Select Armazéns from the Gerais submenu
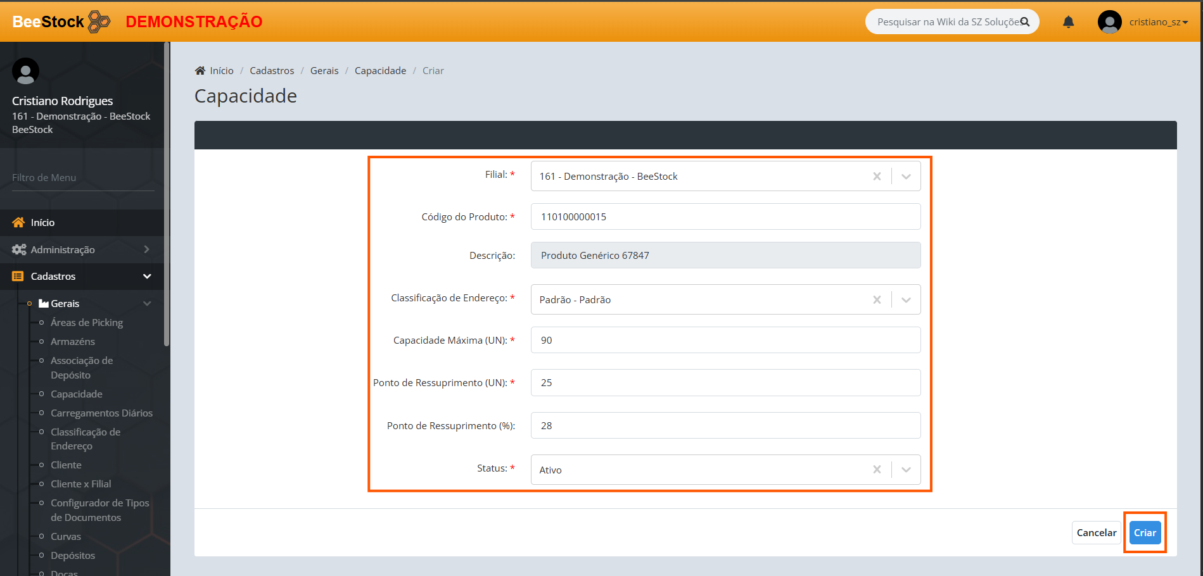Viewport: 1203px width, 576px height. (x=73, y=342)
